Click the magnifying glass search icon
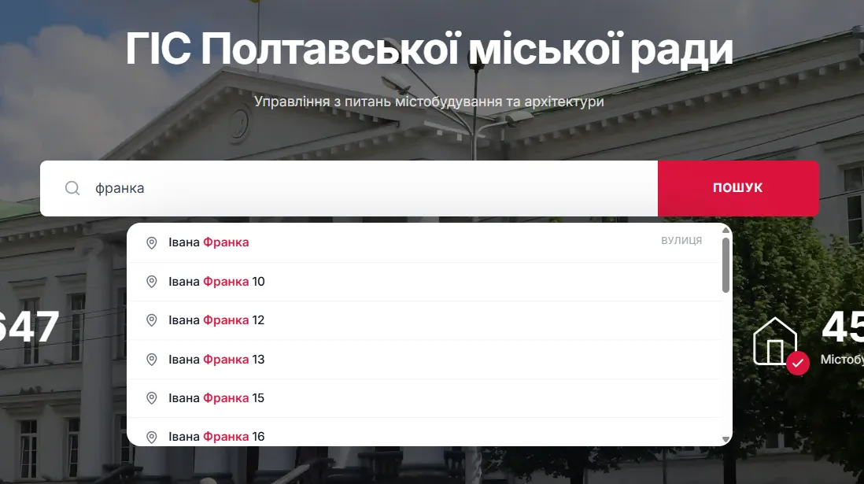Image resolution: width=864 pixels, height=484 pixels. [x=72, y=188]
